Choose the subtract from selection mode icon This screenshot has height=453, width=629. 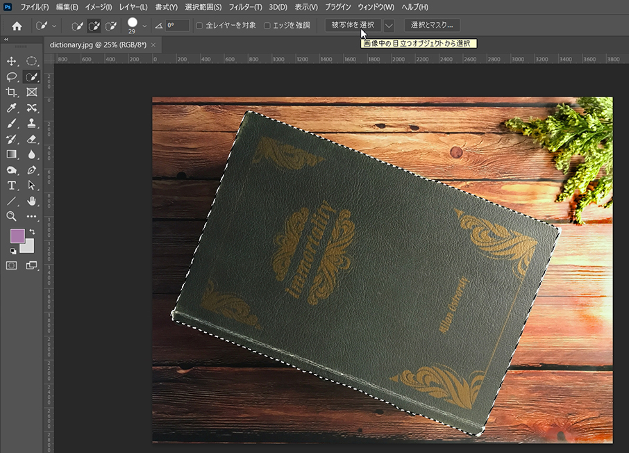[110, 26]
